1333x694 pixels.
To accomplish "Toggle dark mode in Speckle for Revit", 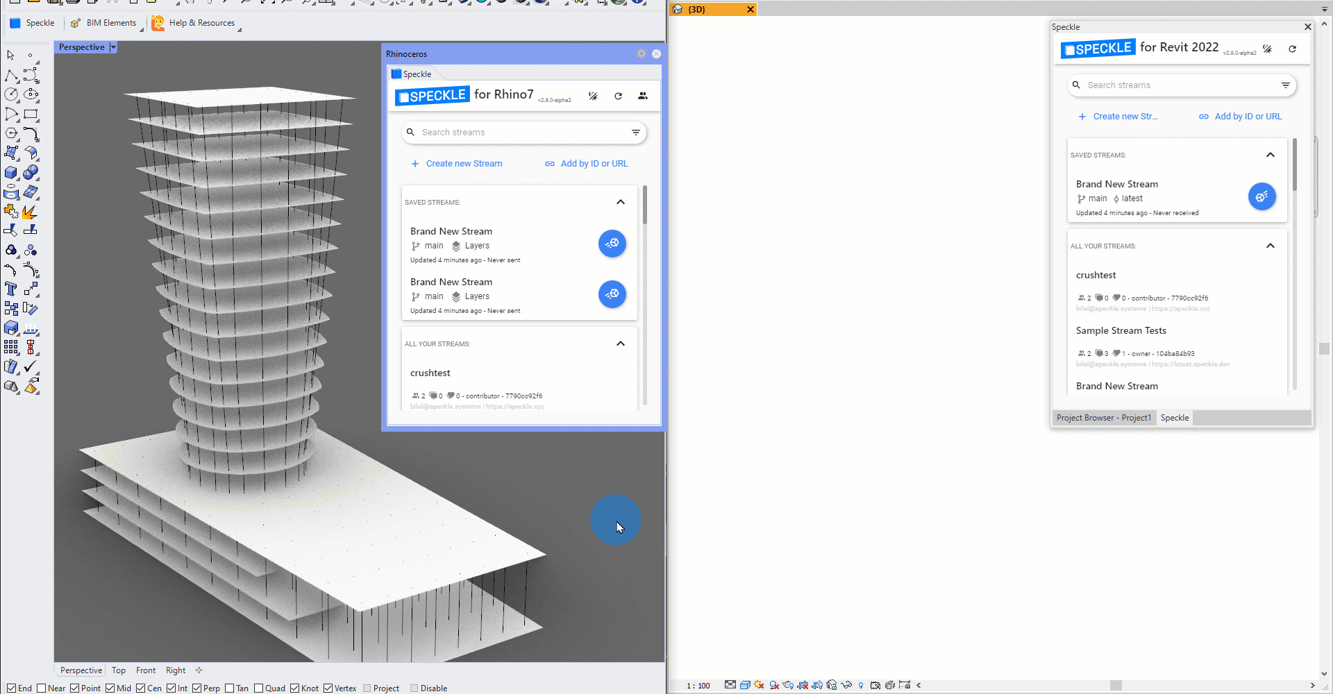I will (1267, 49).
